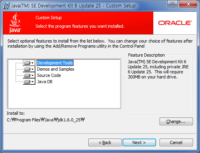This screenshot has width=200, height=153.
Task: Open Demos and Samples feature drive icon
Action: 27,69
